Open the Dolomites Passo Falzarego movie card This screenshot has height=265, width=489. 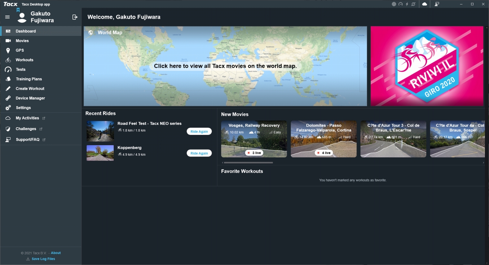[x=324, y=139]
